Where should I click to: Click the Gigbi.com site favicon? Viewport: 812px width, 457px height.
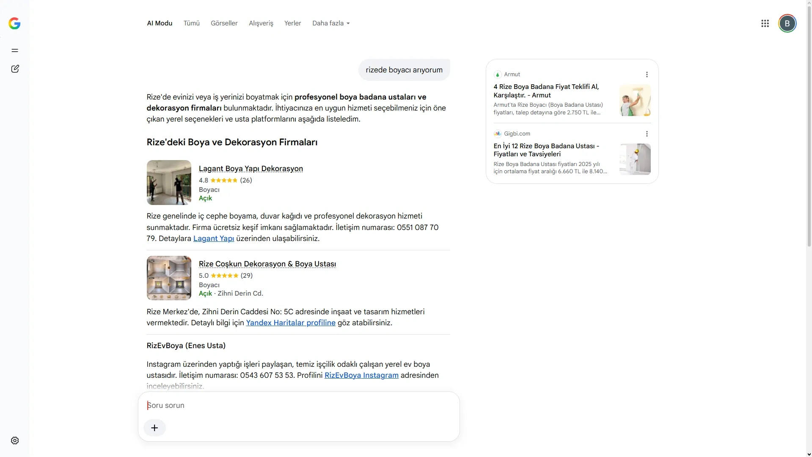[x=498, y=134]
